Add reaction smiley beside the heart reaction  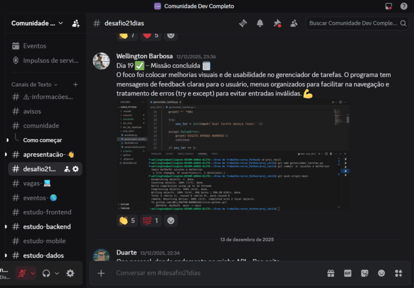point(171,36)
